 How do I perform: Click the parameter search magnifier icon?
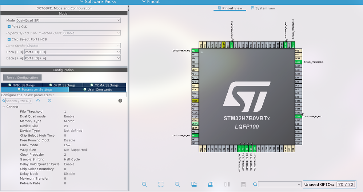[x=4, y=101]
